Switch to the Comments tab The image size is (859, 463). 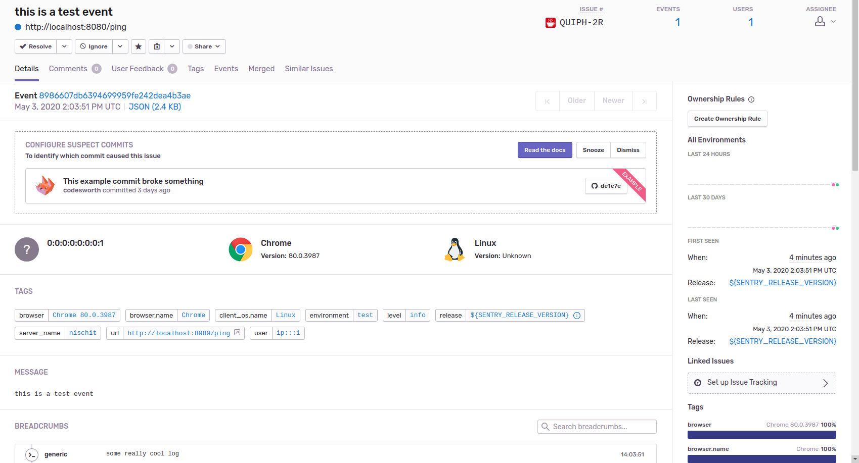click(x=75, y=69)
